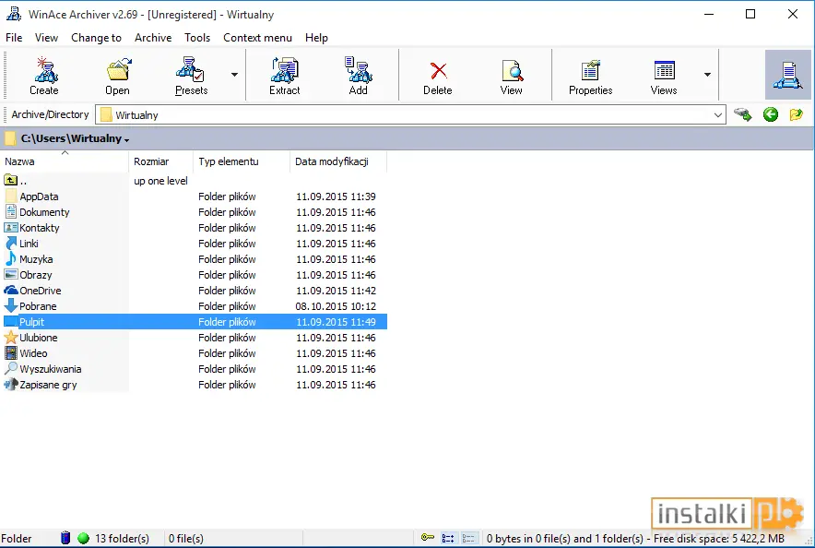This screenshot has height=548, width=815.
Task: Show Properties from the toolbar
Action: [x=590, y=76]
